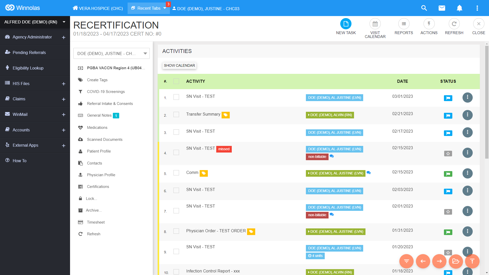
Task: Click the green flag status on Comm row
Action: point(448,174)
